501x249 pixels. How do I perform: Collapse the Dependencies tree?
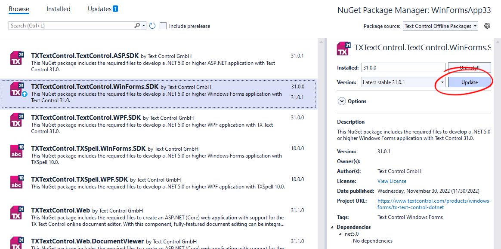coord(332,227)
